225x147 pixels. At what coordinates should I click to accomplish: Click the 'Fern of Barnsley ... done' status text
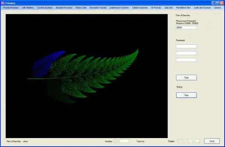click(17, 141)
